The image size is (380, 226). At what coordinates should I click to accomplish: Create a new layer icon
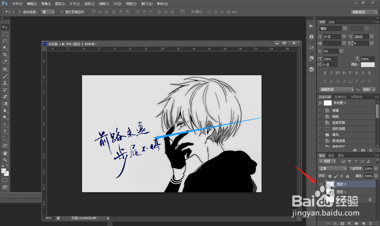tap(363, 224)
